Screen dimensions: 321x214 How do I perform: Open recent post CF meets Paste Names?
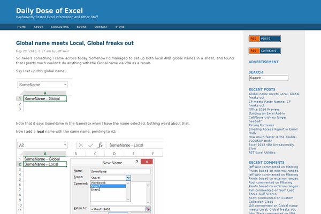270,103
